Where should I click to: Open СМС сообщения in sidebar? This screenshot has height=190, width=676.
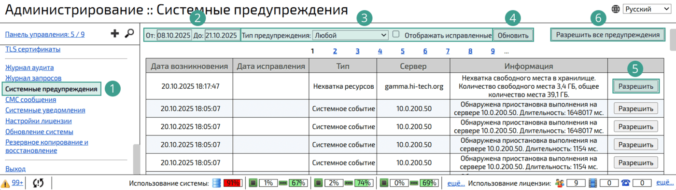[x=30, y=100]
